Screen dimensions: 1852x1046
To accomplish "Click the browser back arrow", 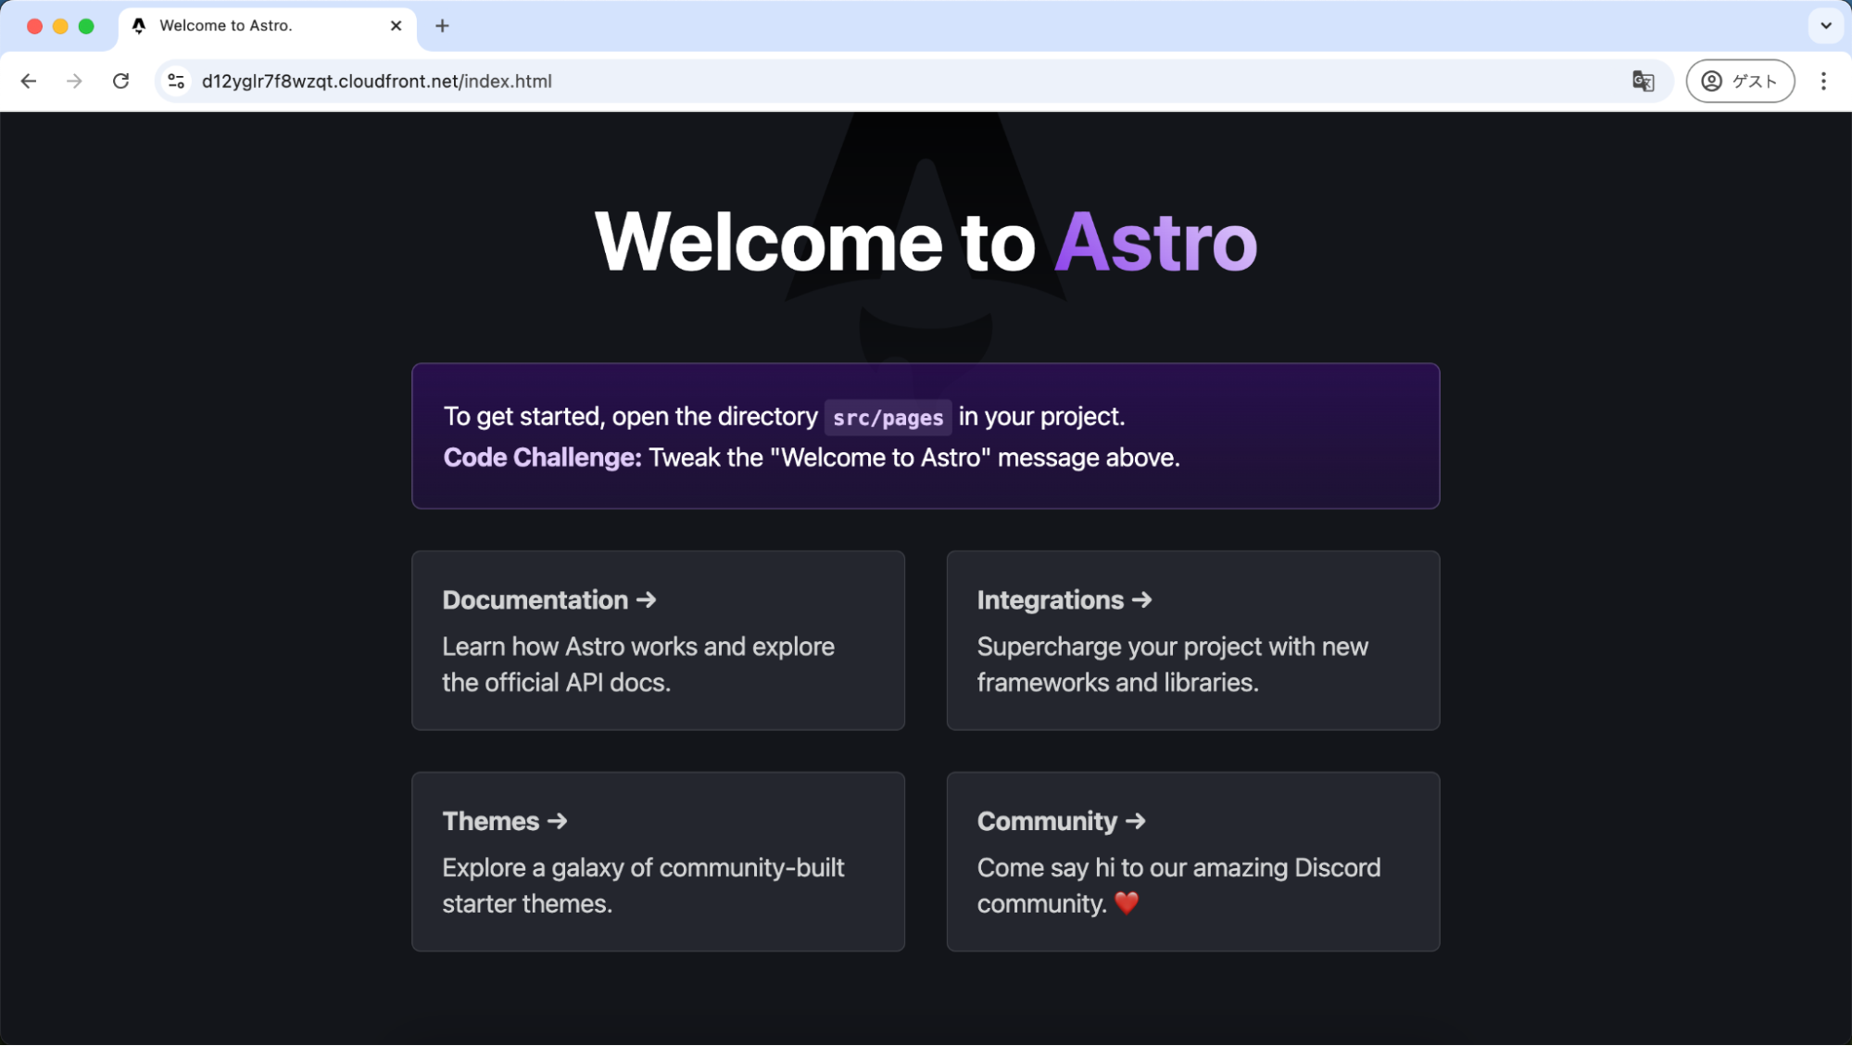I will click(29, 82).
